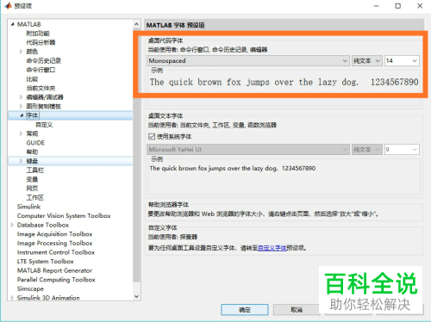Viewport: 431px width, 322px height.
Task: Uncheck the 使用系统字体 checkbox
Action: pyautogui.click(x=152, y=137)
